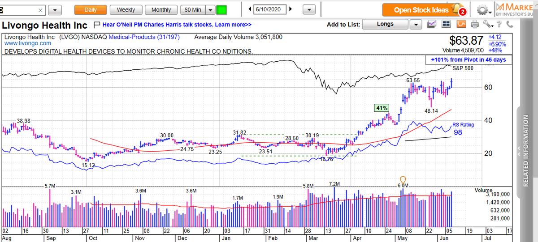Click the 5.8M volume label
Viewport: 538px width, 242px height.
point(308,186)
